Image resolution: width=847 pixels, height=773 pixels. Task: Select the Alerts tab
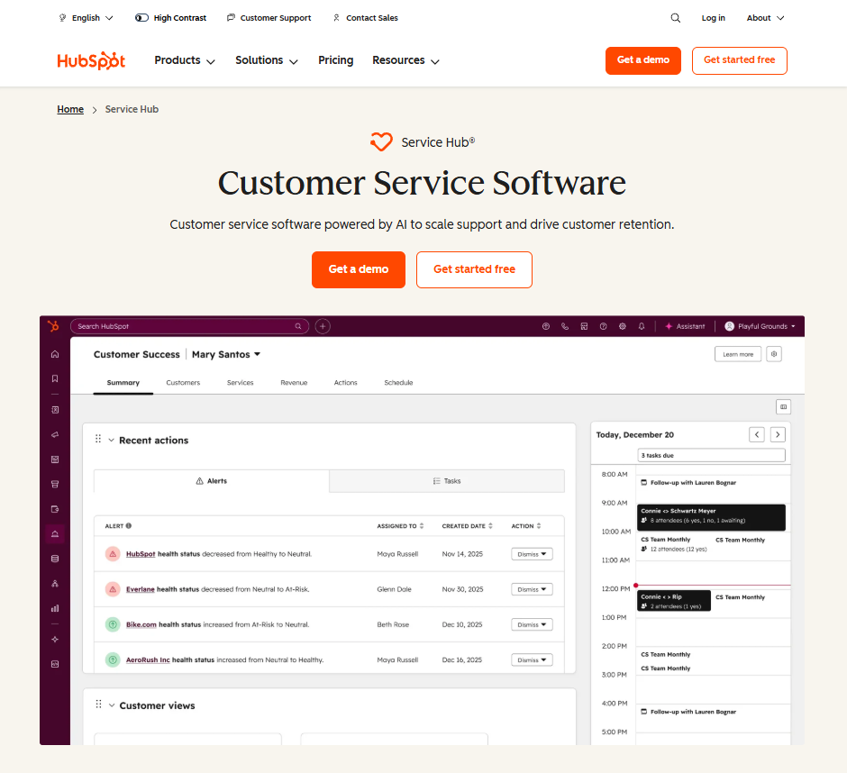pos(212,481)
